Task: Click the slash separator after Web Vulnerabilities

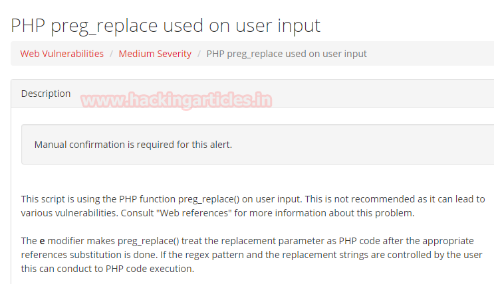Action: coord(112,54)
